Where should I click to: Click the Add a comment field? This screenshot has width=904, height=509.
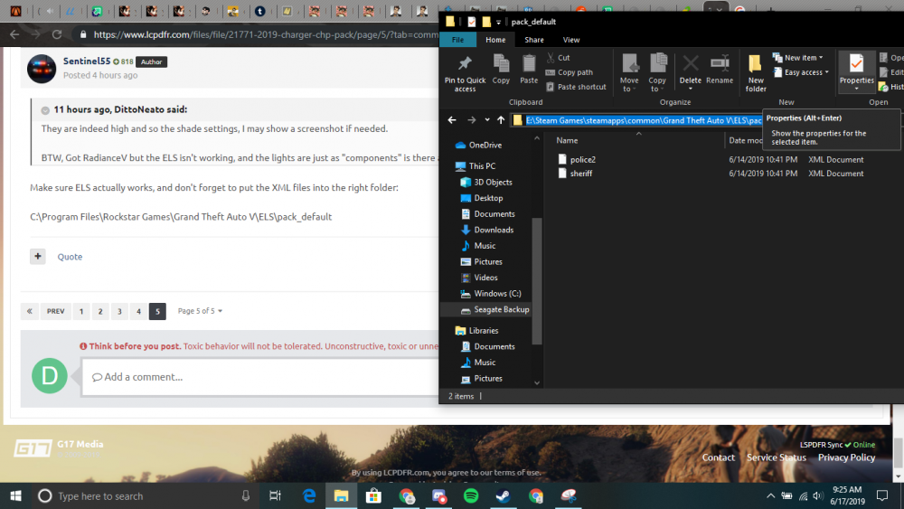[260, 377]
